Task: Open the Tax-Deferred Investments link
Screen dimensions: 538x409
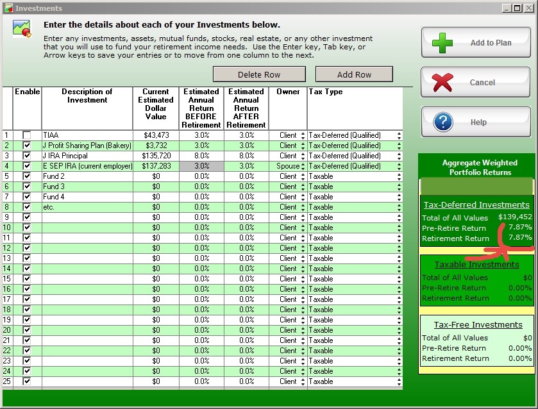Action: pyautogui.click(x=476, y=205)
